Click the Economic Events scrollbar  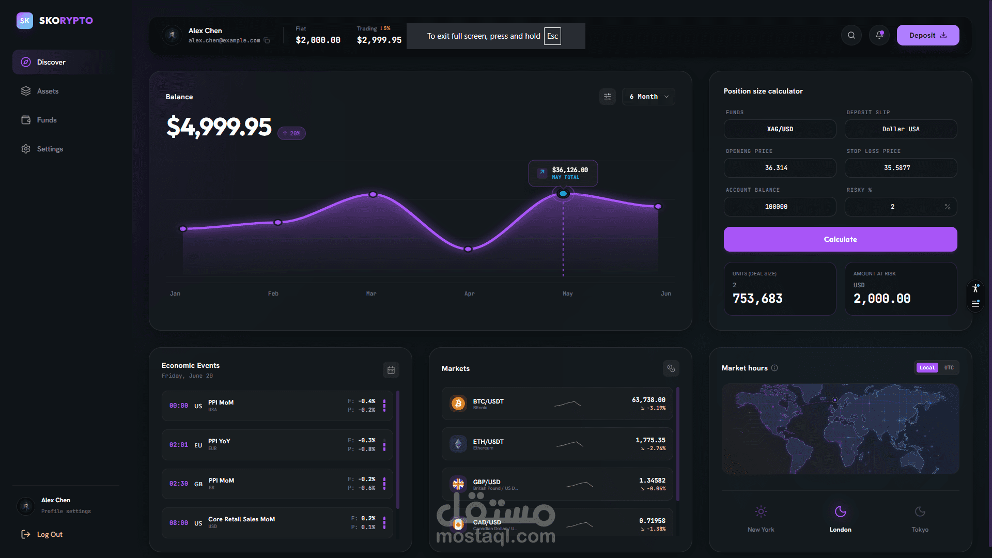397,450
